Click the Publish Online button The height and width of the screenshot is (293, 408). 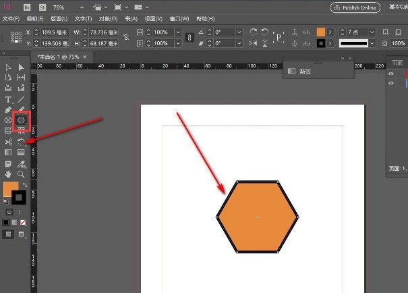(355, 7)
